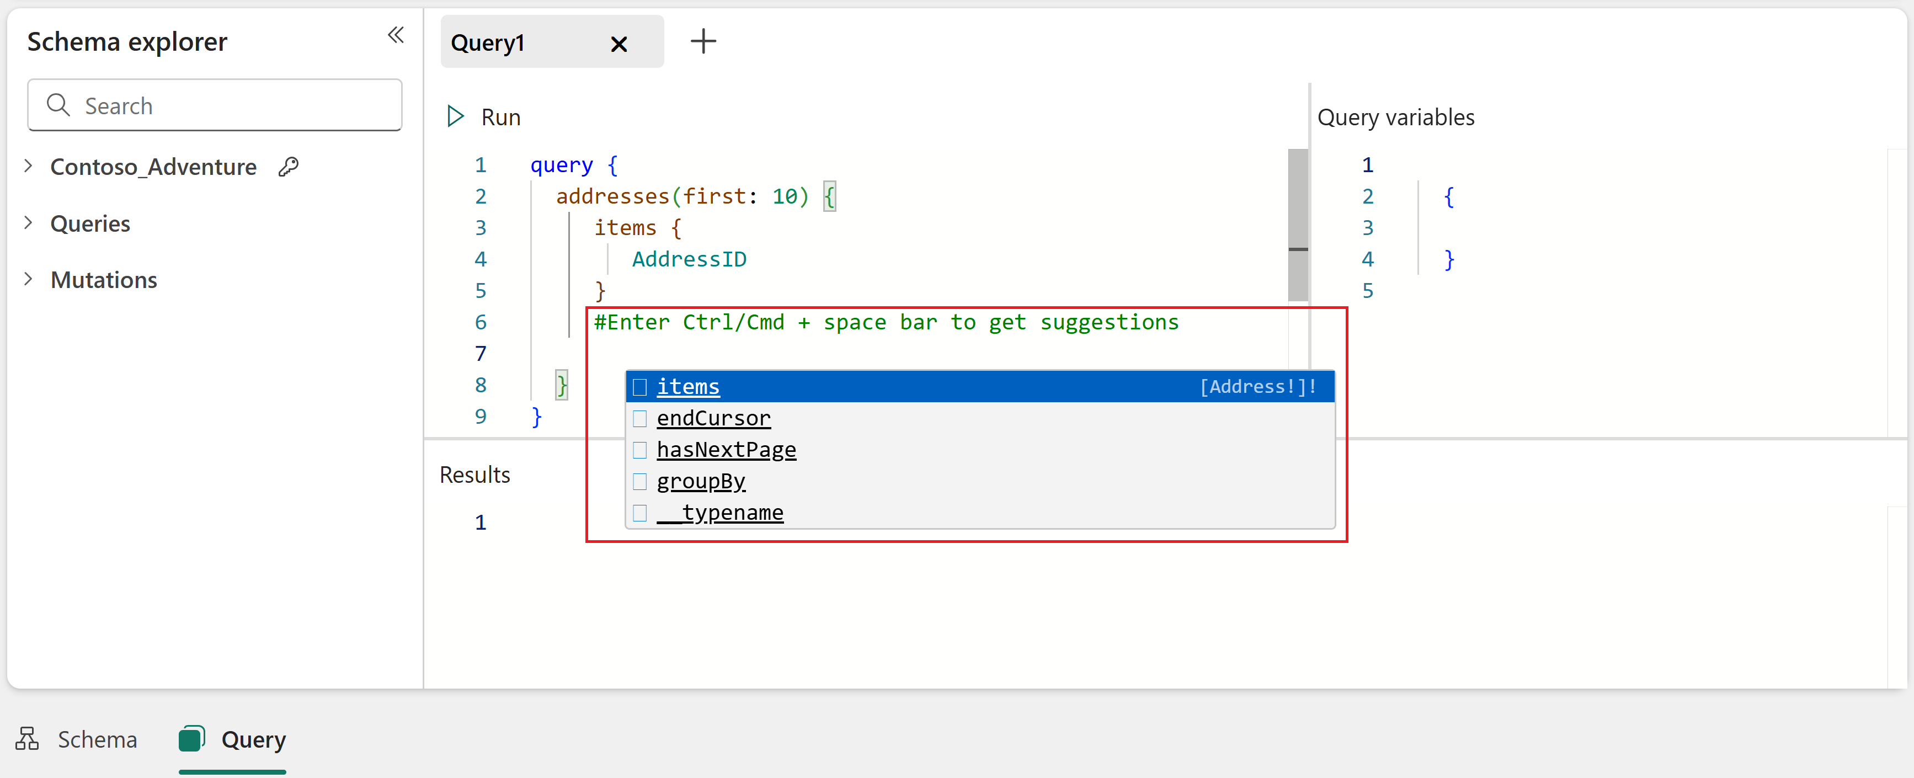This screenshot has height=778, width=1914.
Task: Click the key icon beside Contoso_Adventure
Action: pyautogui.click(x=289, y=167)
